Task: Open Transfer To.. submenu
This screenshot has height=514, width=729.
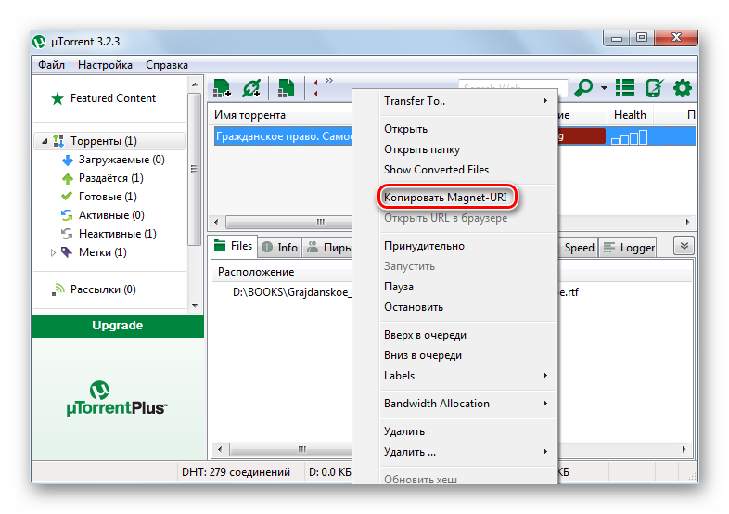Action: point(468,101)
